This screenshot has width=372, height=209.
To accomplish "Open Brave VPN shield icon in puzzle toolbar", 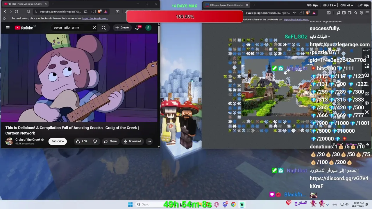I will pyautogui.click(x=361, y=13).
